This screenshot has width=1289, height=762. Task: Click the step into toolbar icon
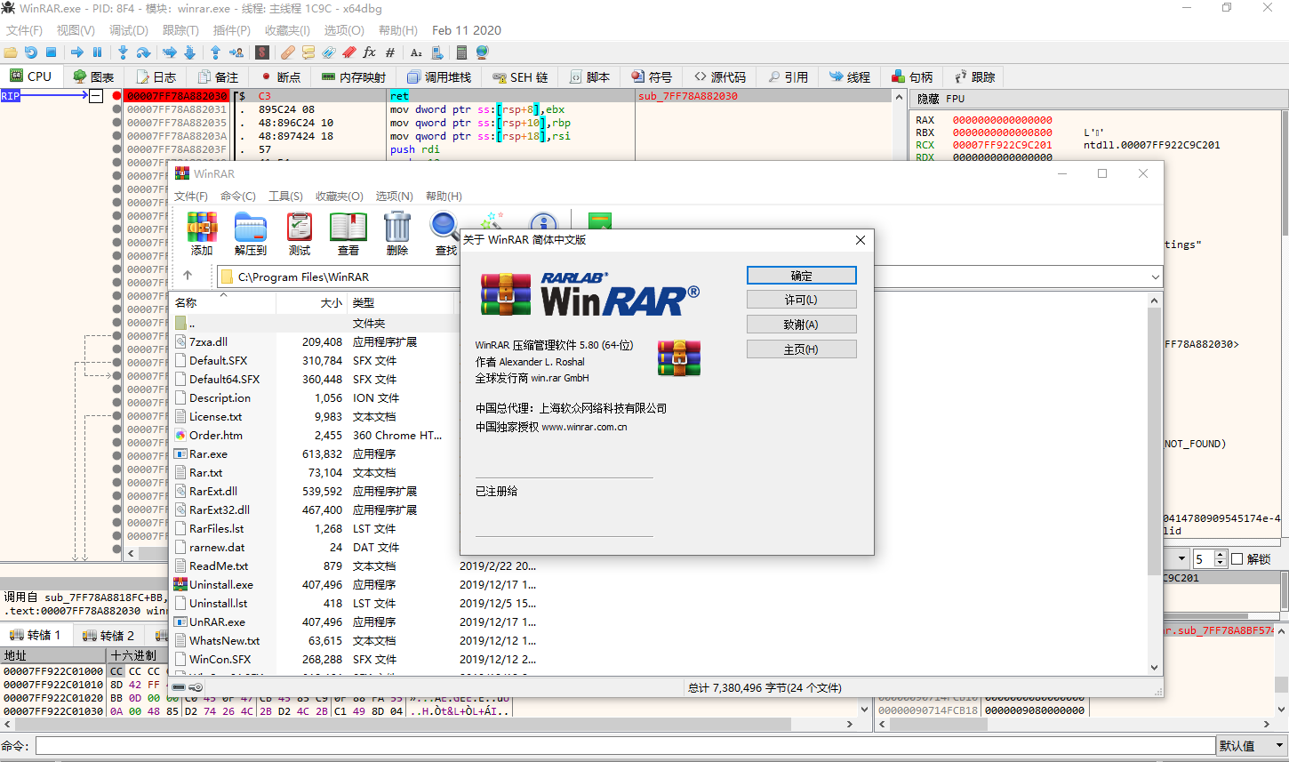tap(123, 52)
